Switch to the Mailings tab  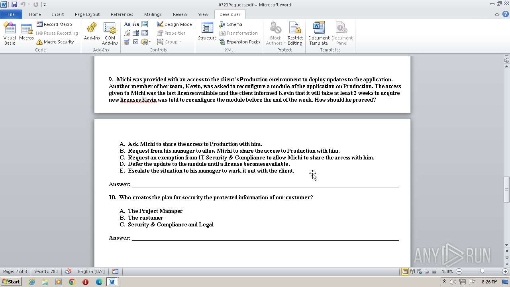[153, 14]
